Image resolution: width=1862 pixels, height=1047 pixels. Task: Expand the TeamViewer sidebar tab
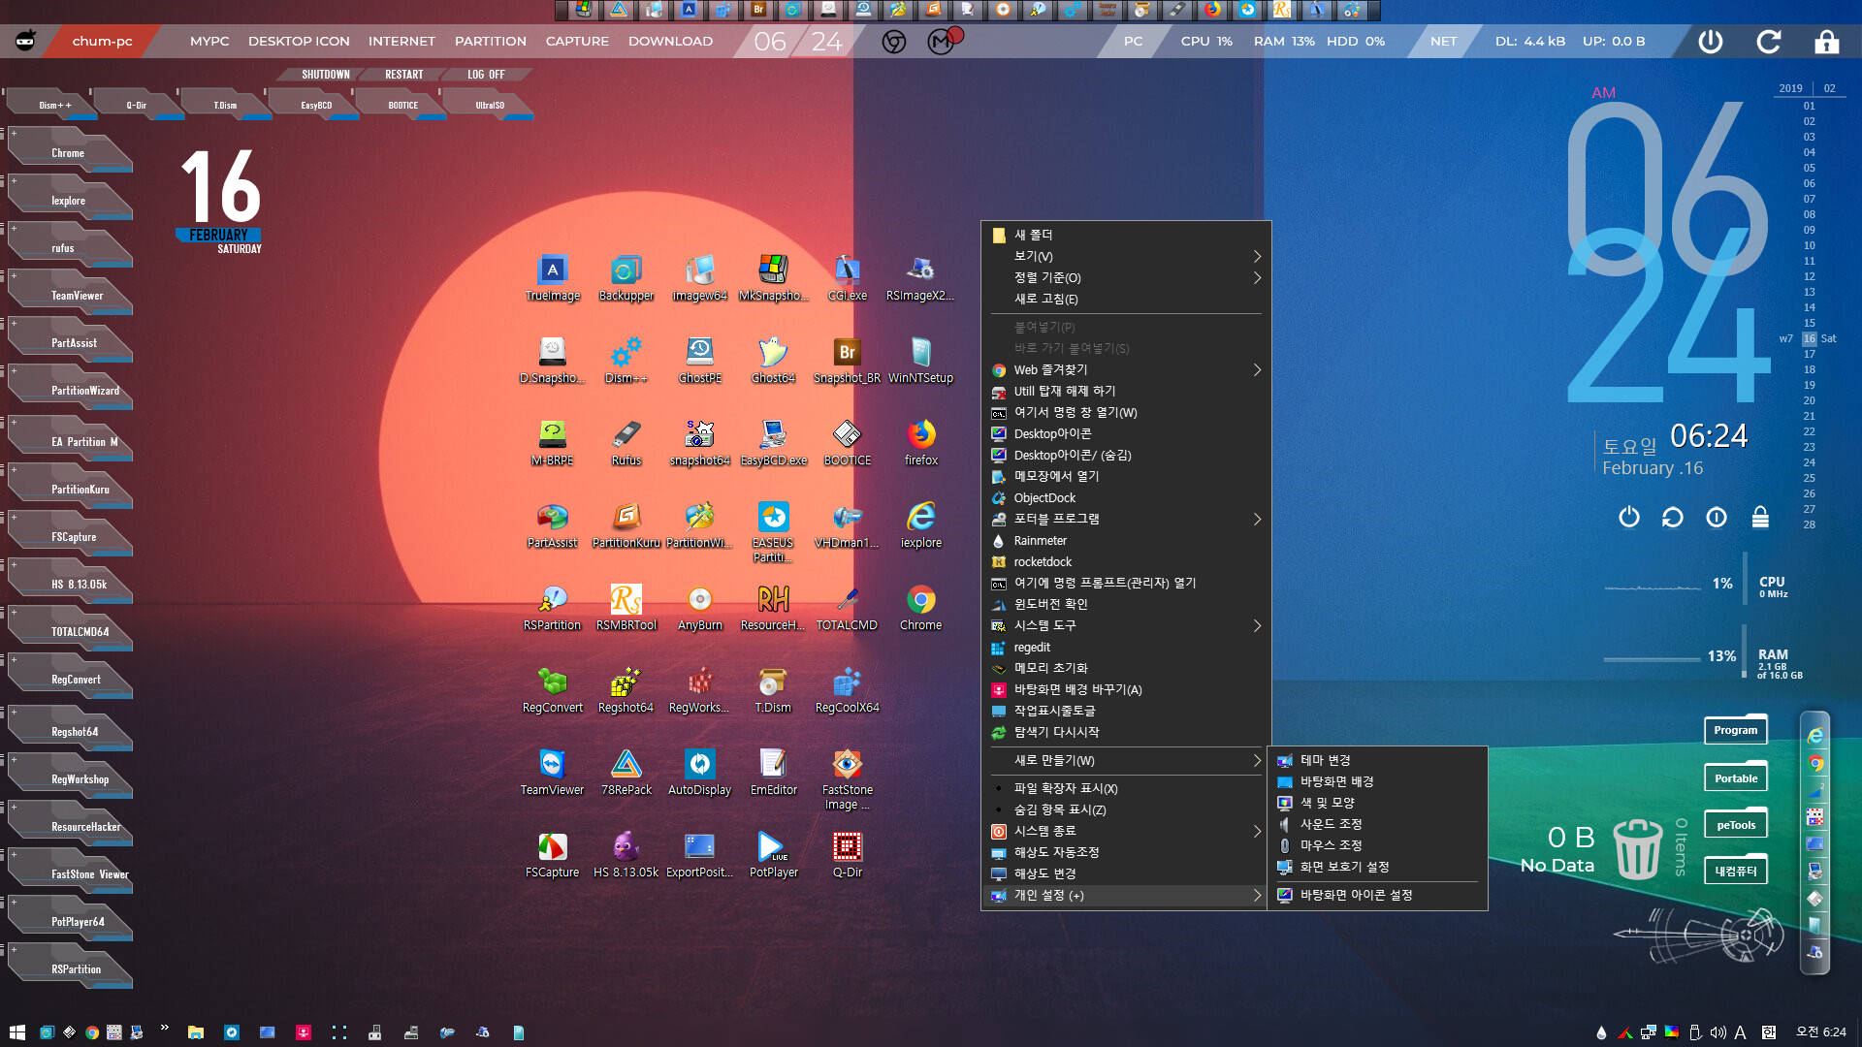(68, 295)
